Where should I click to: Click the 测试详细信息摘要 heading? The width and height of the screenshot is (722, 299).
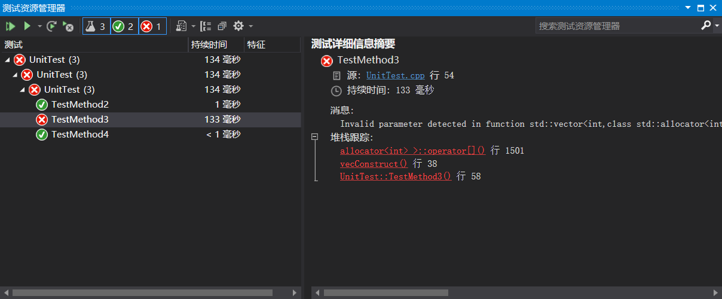[x=353, y=44]
